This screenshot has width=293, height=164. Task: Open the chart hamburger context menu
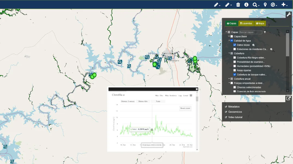191,95
